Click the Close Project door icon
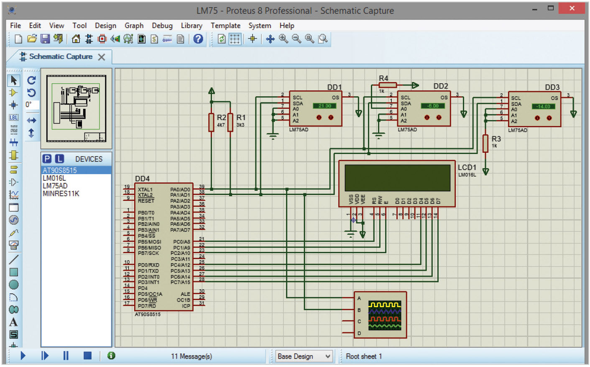590x367 pixels. pyautogui.click(x=58, y=39)
